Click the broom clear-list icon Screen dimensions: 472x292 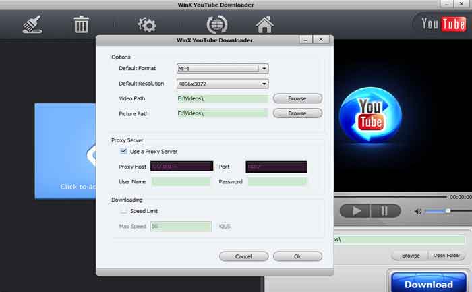(32, 24)
